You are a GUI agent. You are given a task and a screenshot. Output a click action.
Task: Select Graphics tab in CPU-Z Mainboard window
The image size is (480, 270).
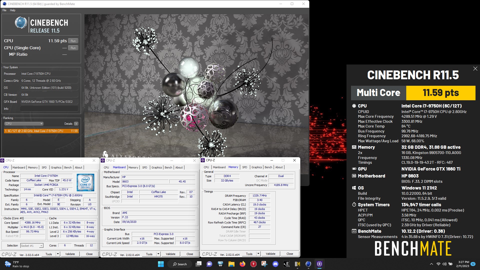(x=157, y=167)
